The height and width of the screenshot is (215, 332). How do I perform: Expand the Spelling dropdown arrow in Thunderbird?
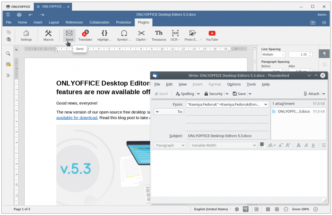tap(198, 94)
